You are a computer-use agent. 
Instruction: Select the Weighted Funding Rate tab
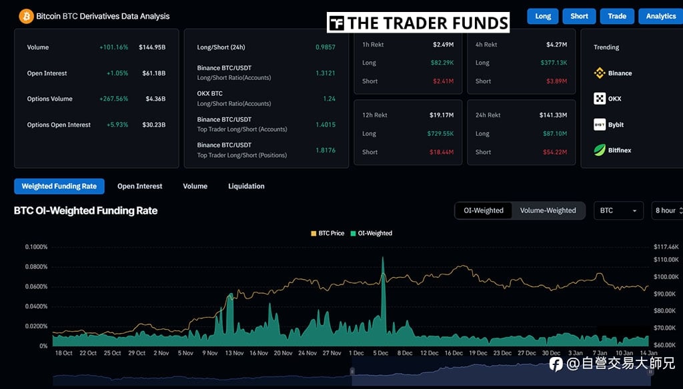(x=59, y=187)
